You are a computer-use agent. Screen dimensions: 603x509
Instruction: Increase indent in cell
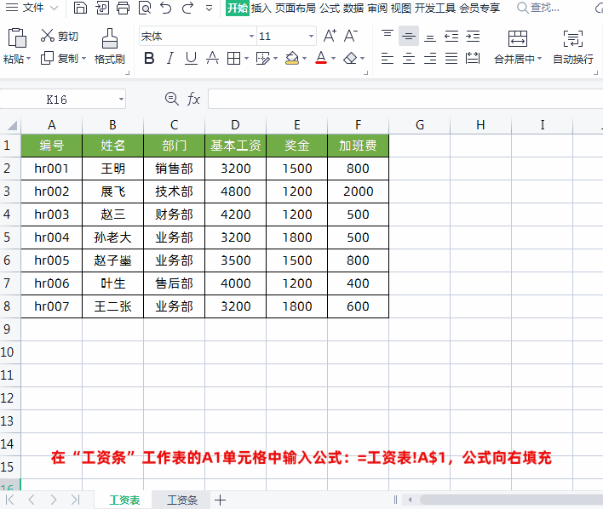tap(473, 36)
